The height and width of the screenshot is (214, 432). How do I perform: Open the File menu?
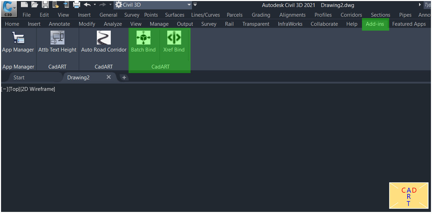26,15
